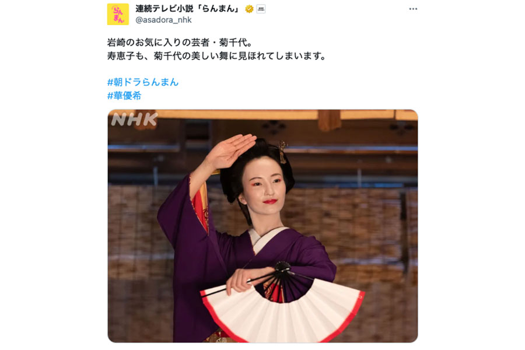Image resolution: width=525 pixels, height=350 pixels.
Task: Open the yellow らんまん profile avatar
Action: 118,14
